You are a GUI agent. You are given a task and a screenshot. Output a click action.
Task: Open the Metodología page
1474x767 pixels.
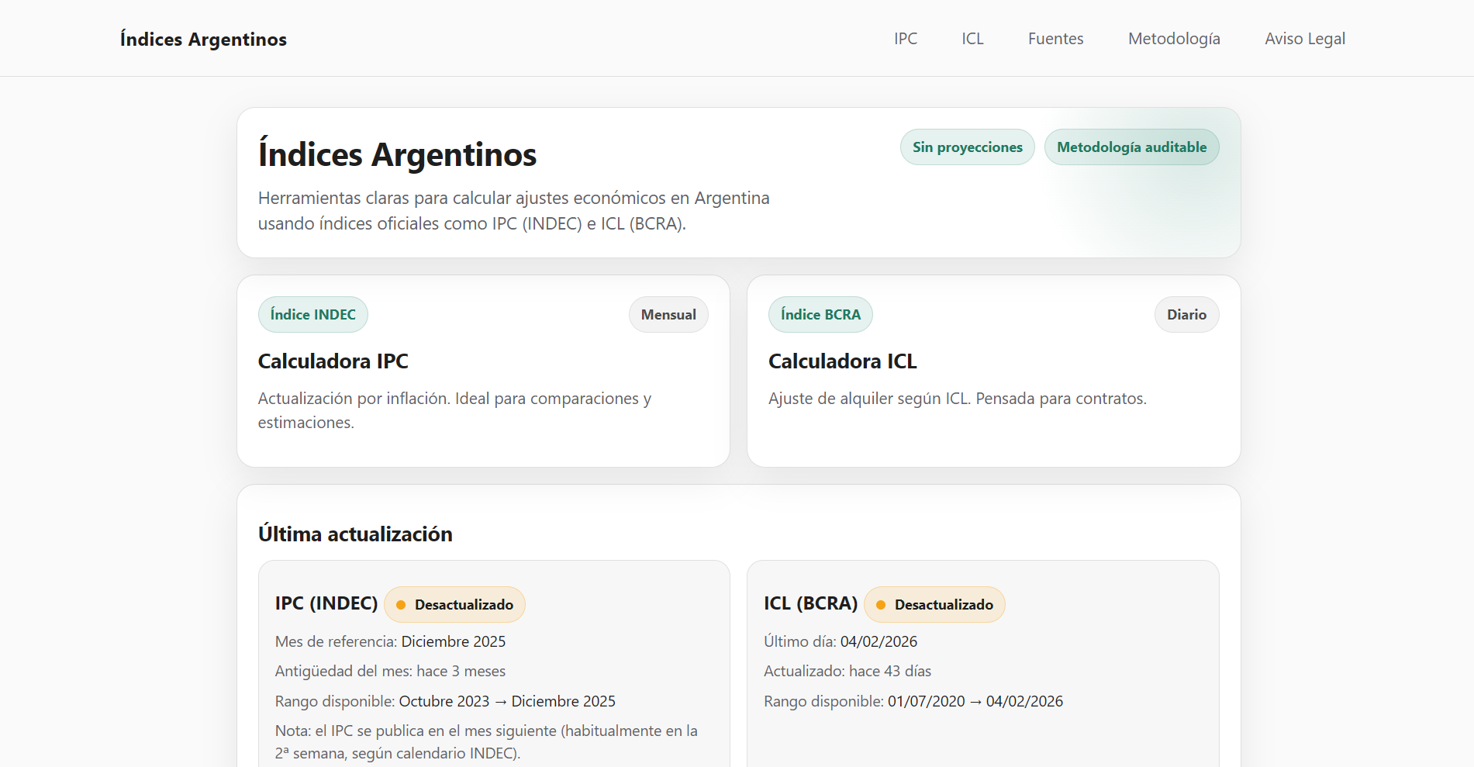click(1174, 38)
